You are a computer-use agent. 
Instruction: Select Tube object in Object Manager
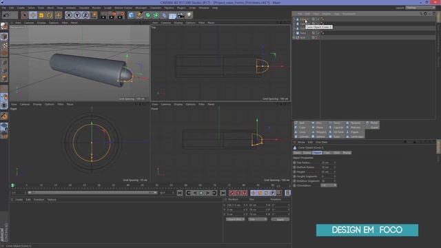click(303, 33)
